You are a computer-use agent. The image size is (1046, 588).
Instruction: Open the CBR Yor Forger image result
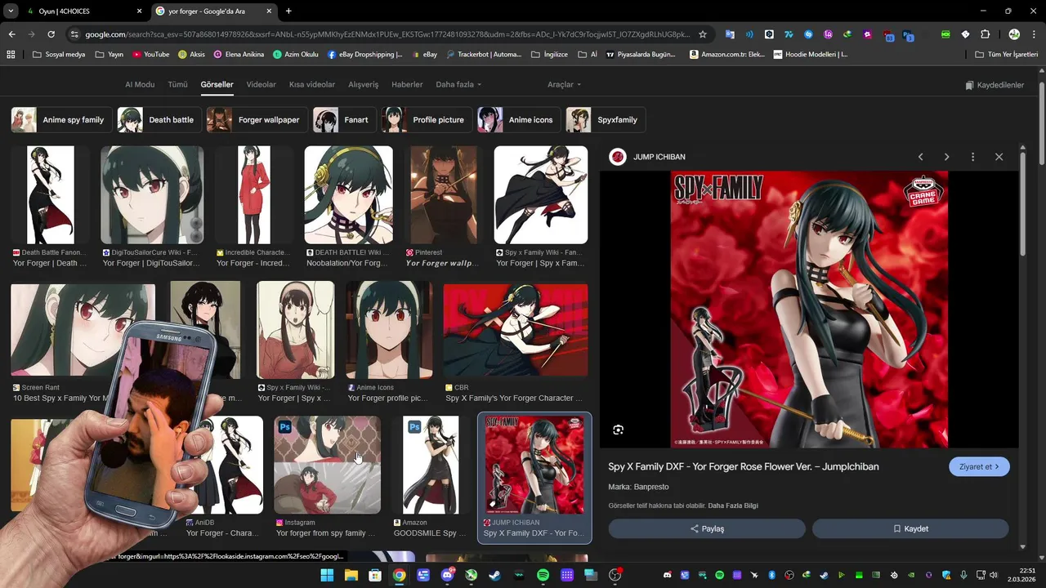coord(516,331)
